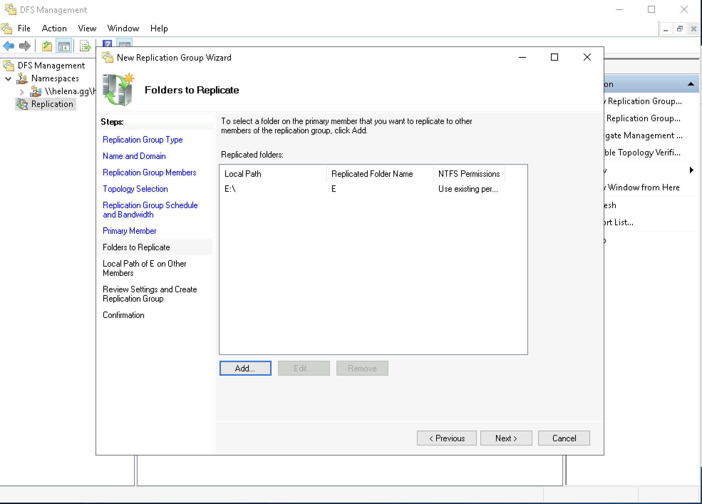Click the Add... button

coord(245,368)
